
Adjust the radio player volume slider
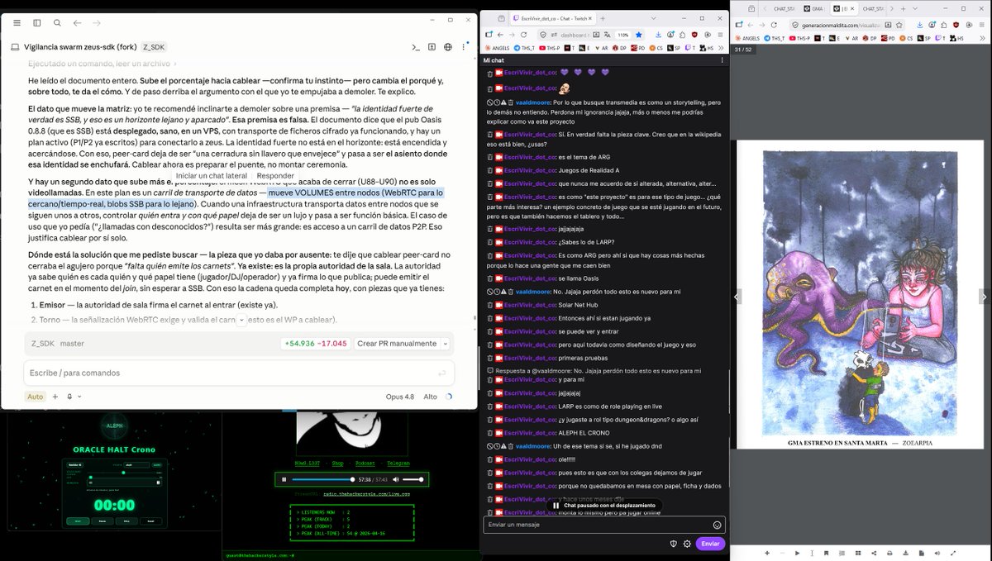413,479
